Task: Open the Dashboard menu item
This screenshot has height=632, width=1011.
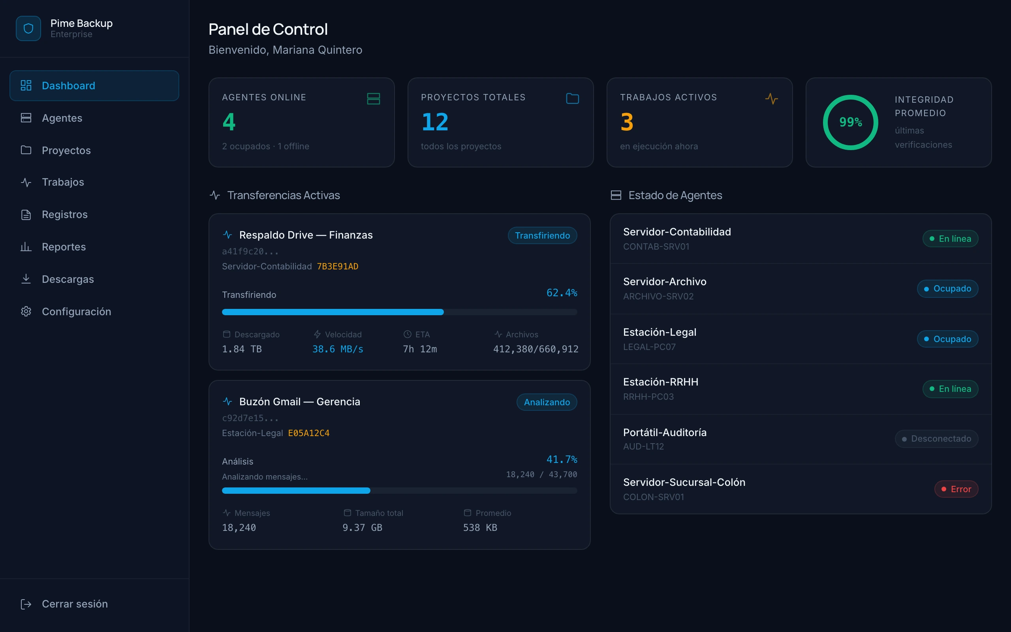Action: coord(94,86)
